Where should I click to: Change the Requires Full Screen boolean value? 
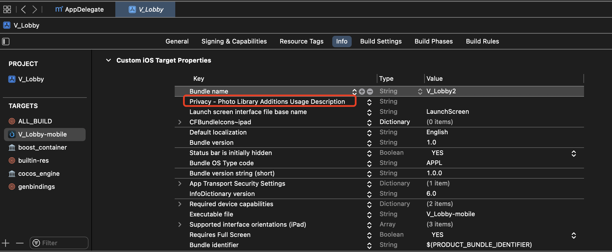[573, 235]
